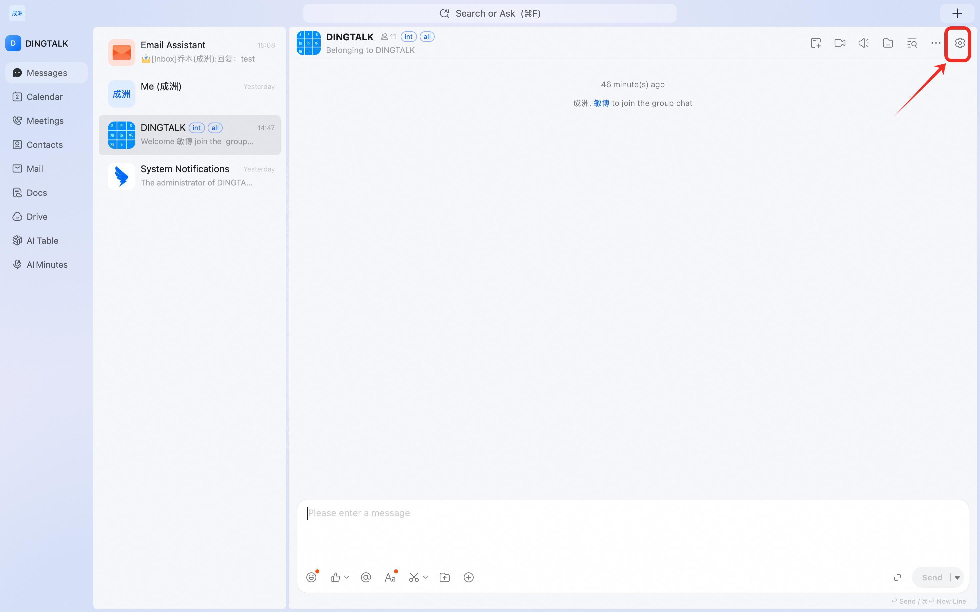Open the group settings gear icon
The width and height of the screenshot is (980, 612).
[959, 43]
